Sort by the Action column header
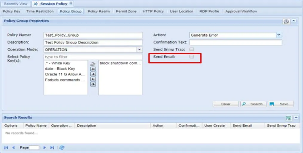303x153 pixels. (x=163, y=126)
